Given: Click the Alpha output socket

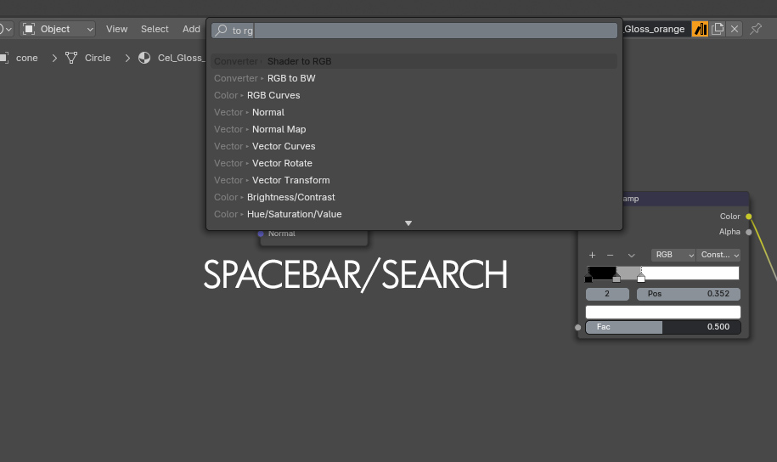Looking at the screenshot, I should (748, 232).
